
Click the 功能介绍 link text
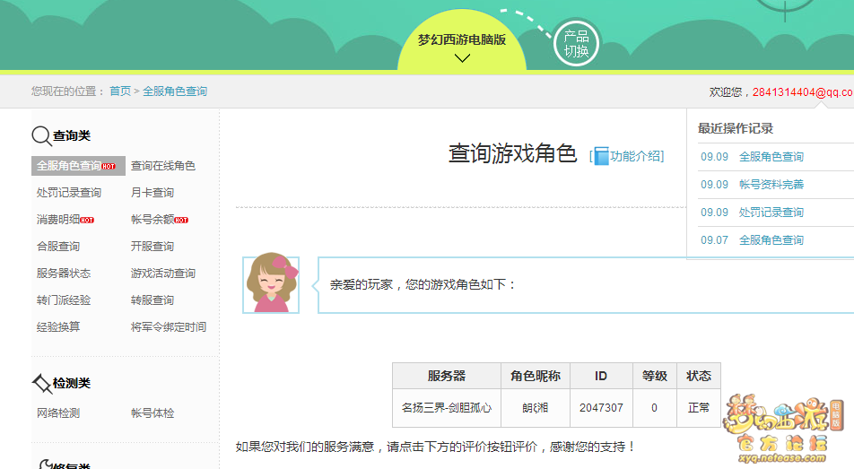click(635, 156)
